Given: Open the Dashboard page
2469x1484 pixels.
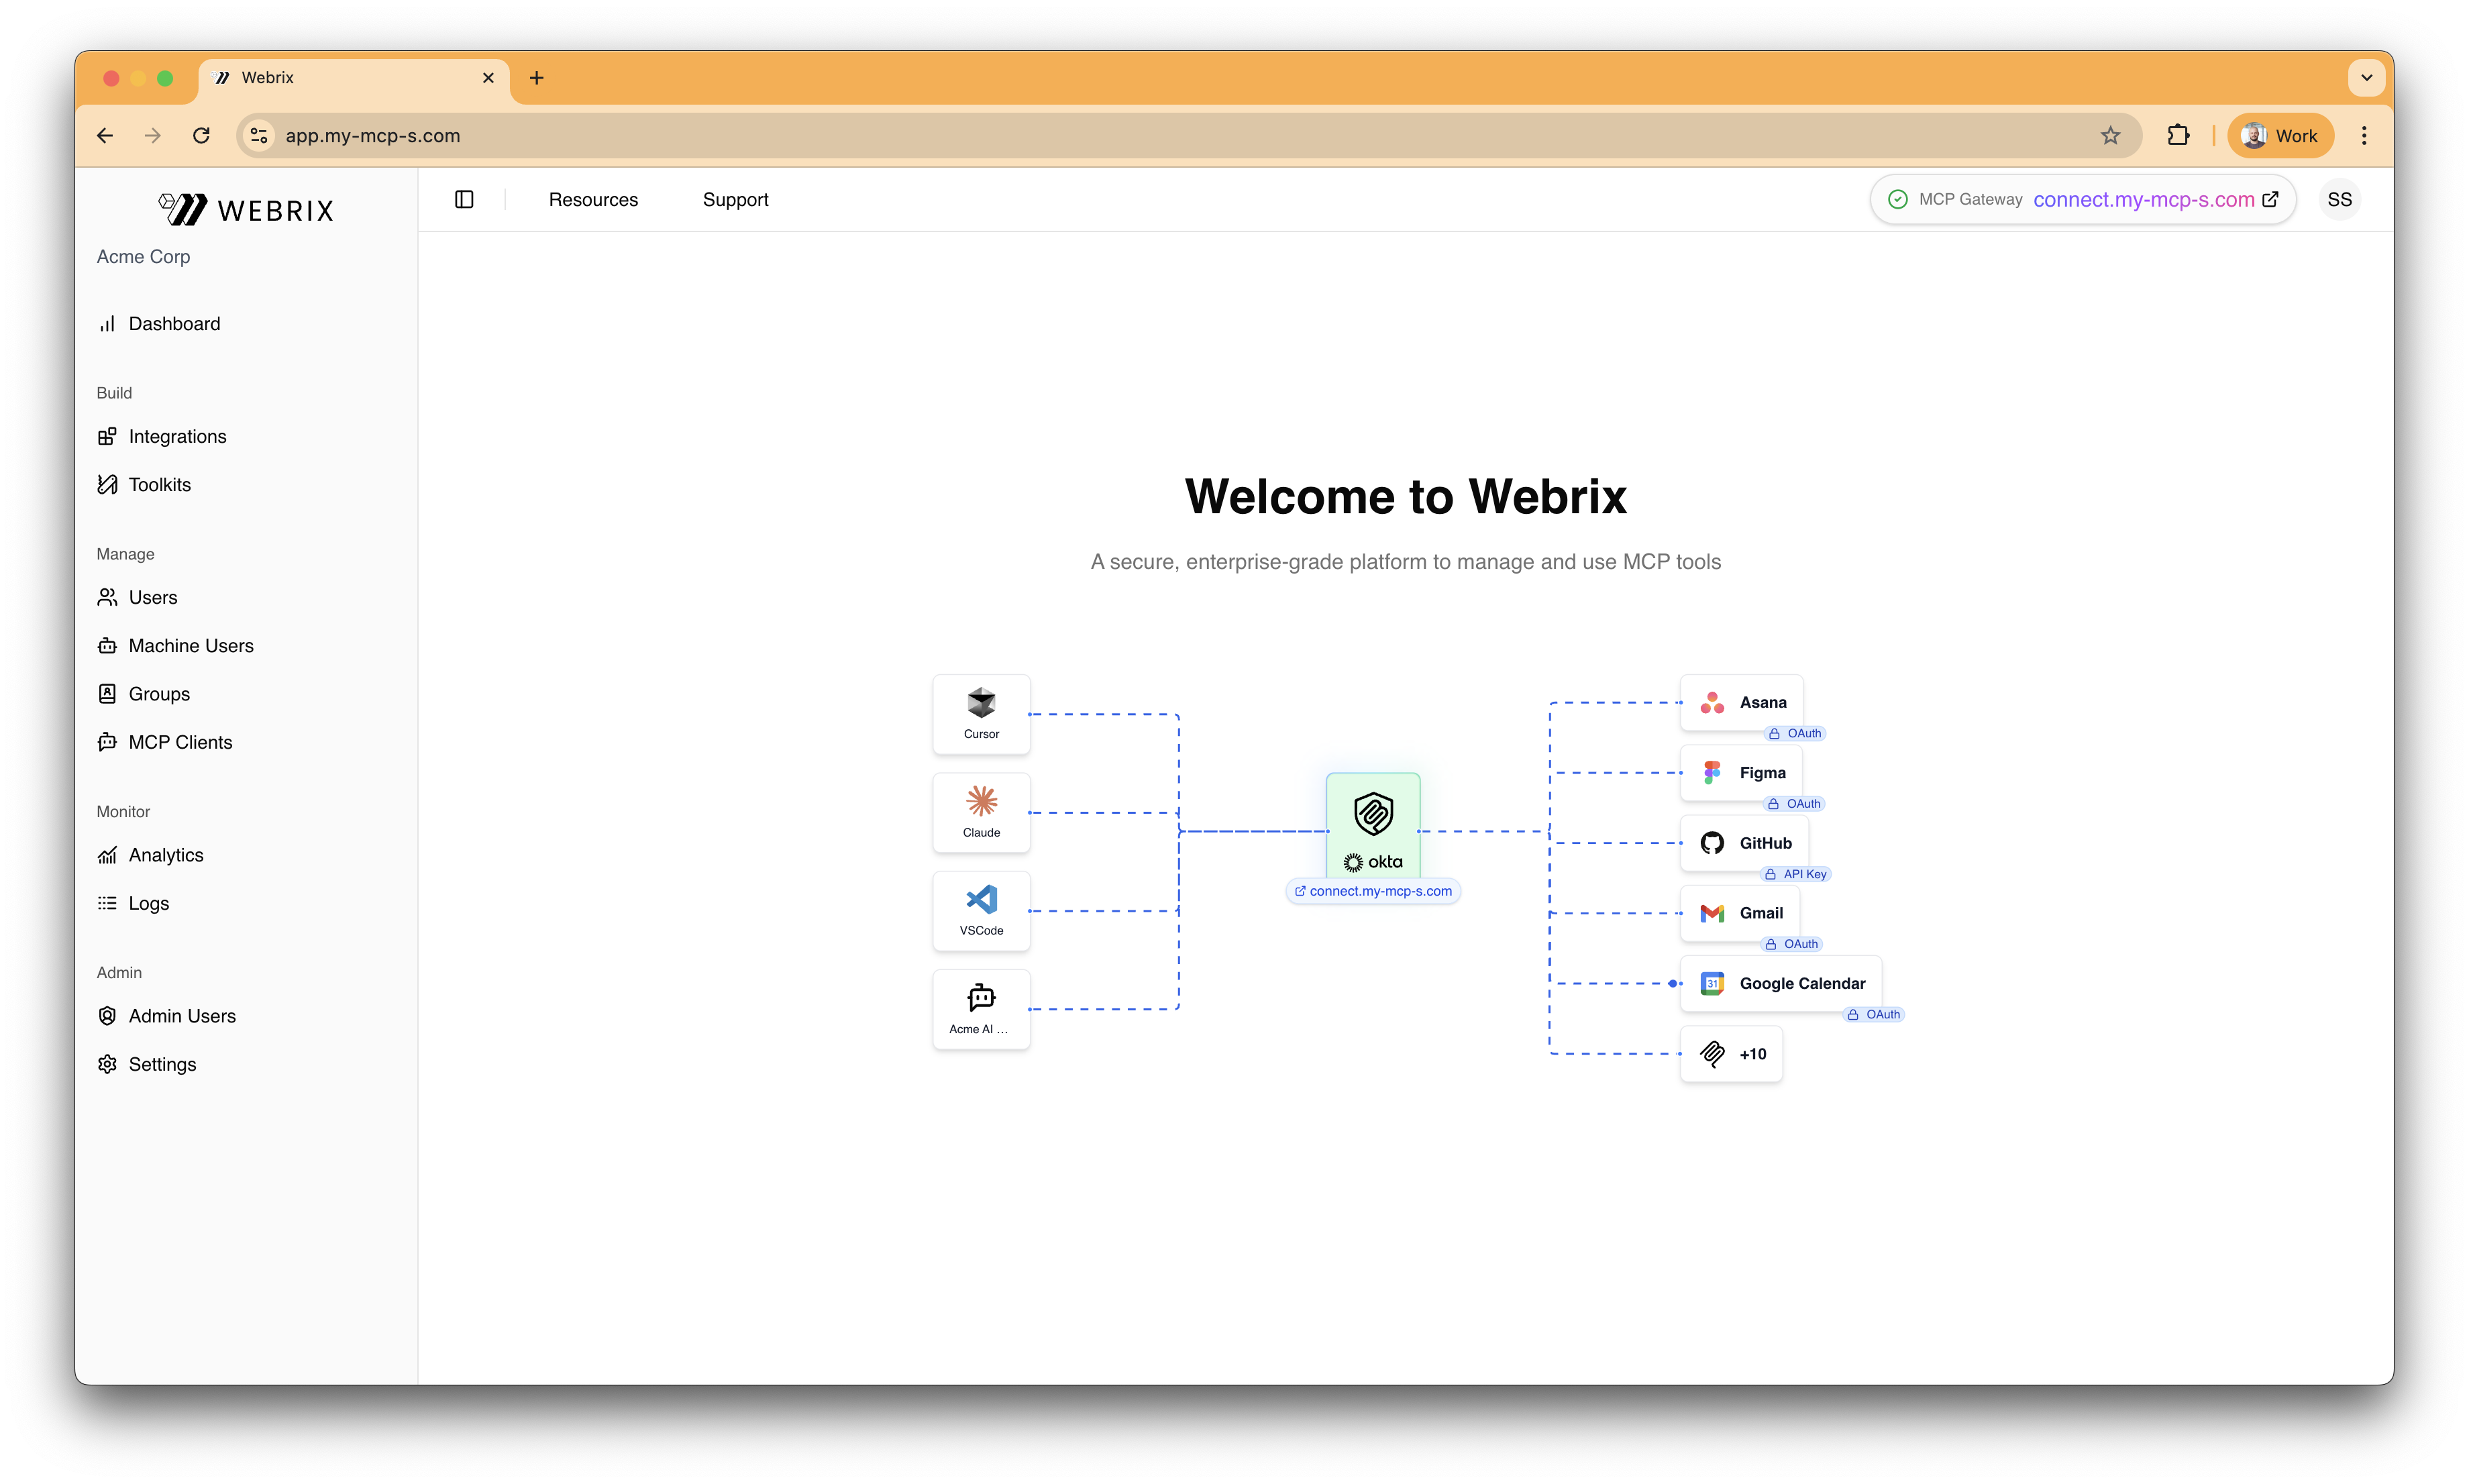Looking at the screenshot, I should coord(174,324).
